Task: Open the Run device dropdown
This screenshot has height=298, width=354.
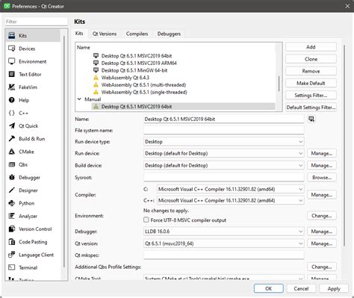Action: tap(224, 153)
